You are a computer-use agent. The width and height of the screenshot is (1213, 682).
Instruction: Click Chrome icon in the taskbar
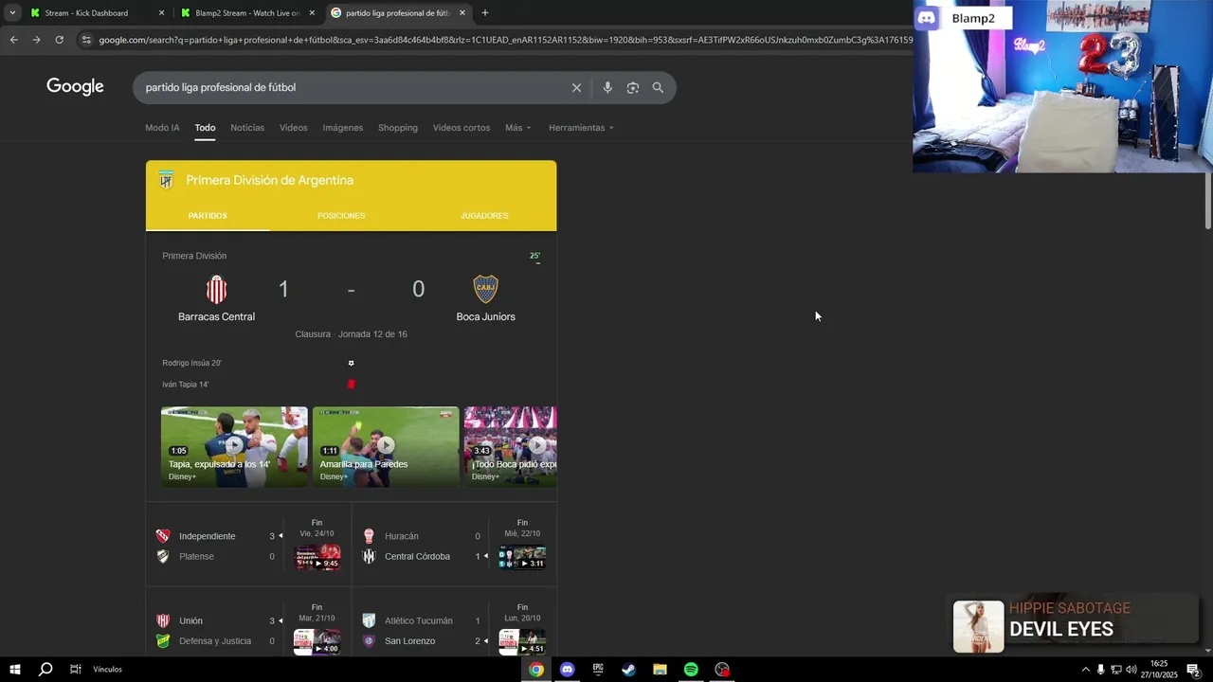click(x=536, y=670)
